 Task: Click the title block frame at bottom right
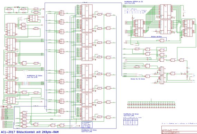pyautogui.click(x=179, y=130)
